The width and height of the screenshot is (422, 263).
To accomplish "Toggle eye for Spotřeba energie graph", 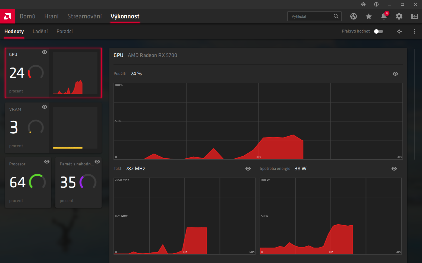I will 394,169.
